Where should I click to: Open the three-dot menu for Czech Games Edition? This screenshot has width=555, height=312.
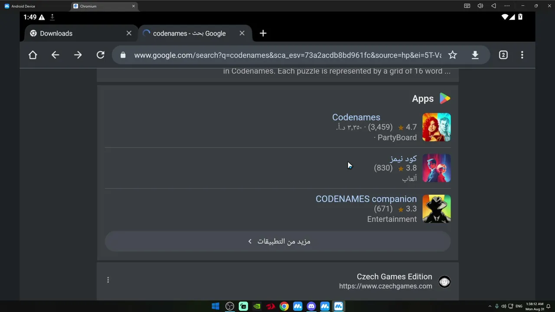click(x=108, y=280)
